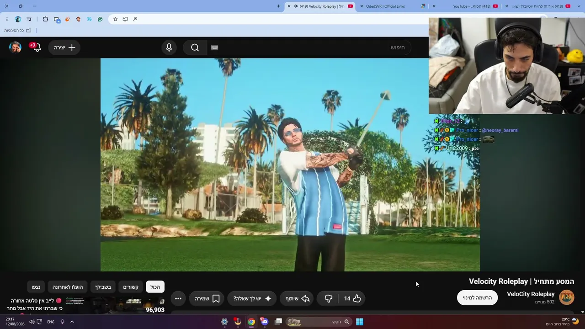Switch to the OdedSVR Official Links tab

pos(392,6)
